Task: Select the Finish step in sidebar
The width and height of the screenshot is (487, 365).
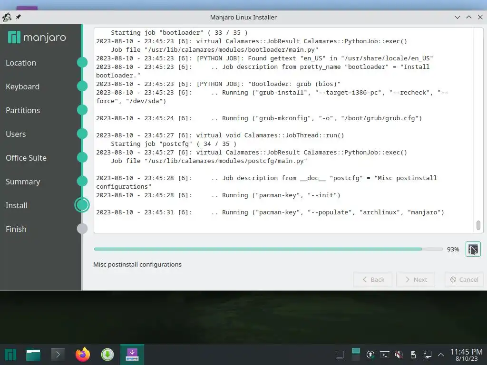Action: [16, 229]
